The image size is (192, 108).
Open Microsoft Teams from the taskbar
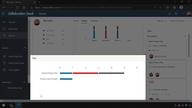(11, 105)
